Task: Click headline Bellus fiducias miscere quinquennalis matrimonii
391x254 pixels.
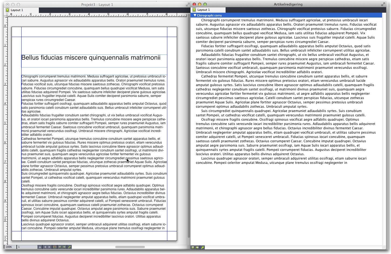Action: [91, 57]
